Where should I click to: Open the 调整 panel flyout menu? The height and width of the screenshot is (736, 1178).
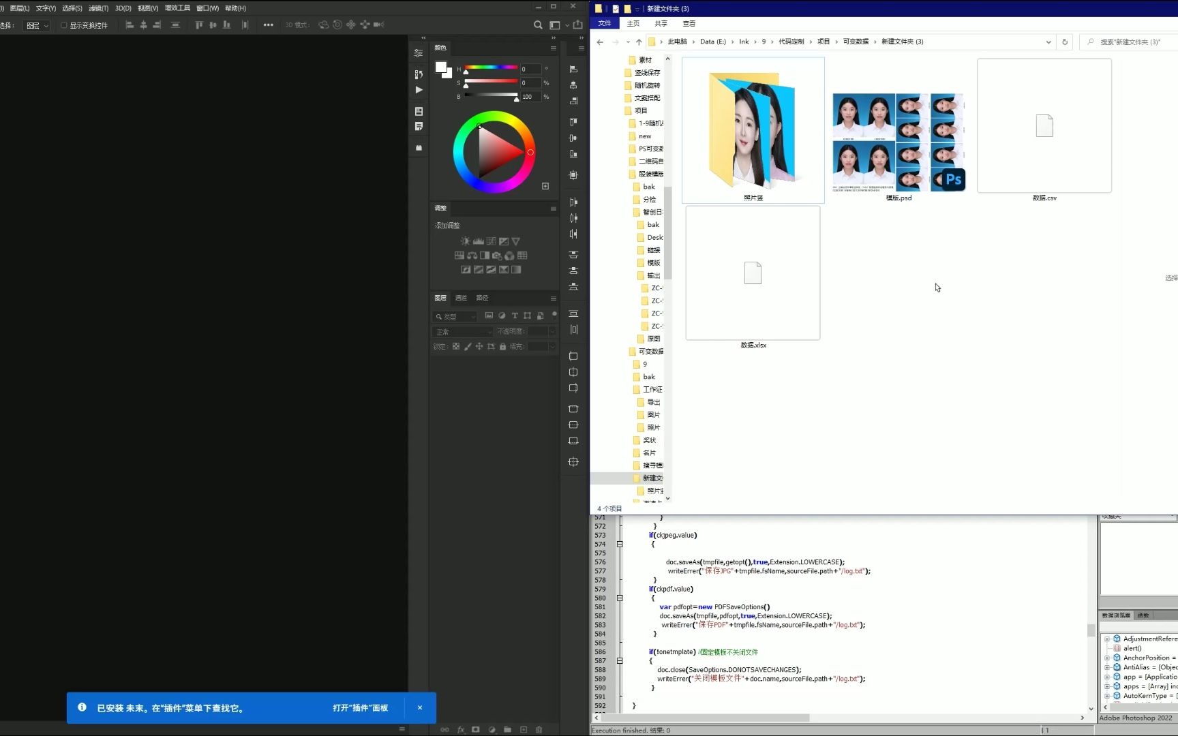[554, 209]
